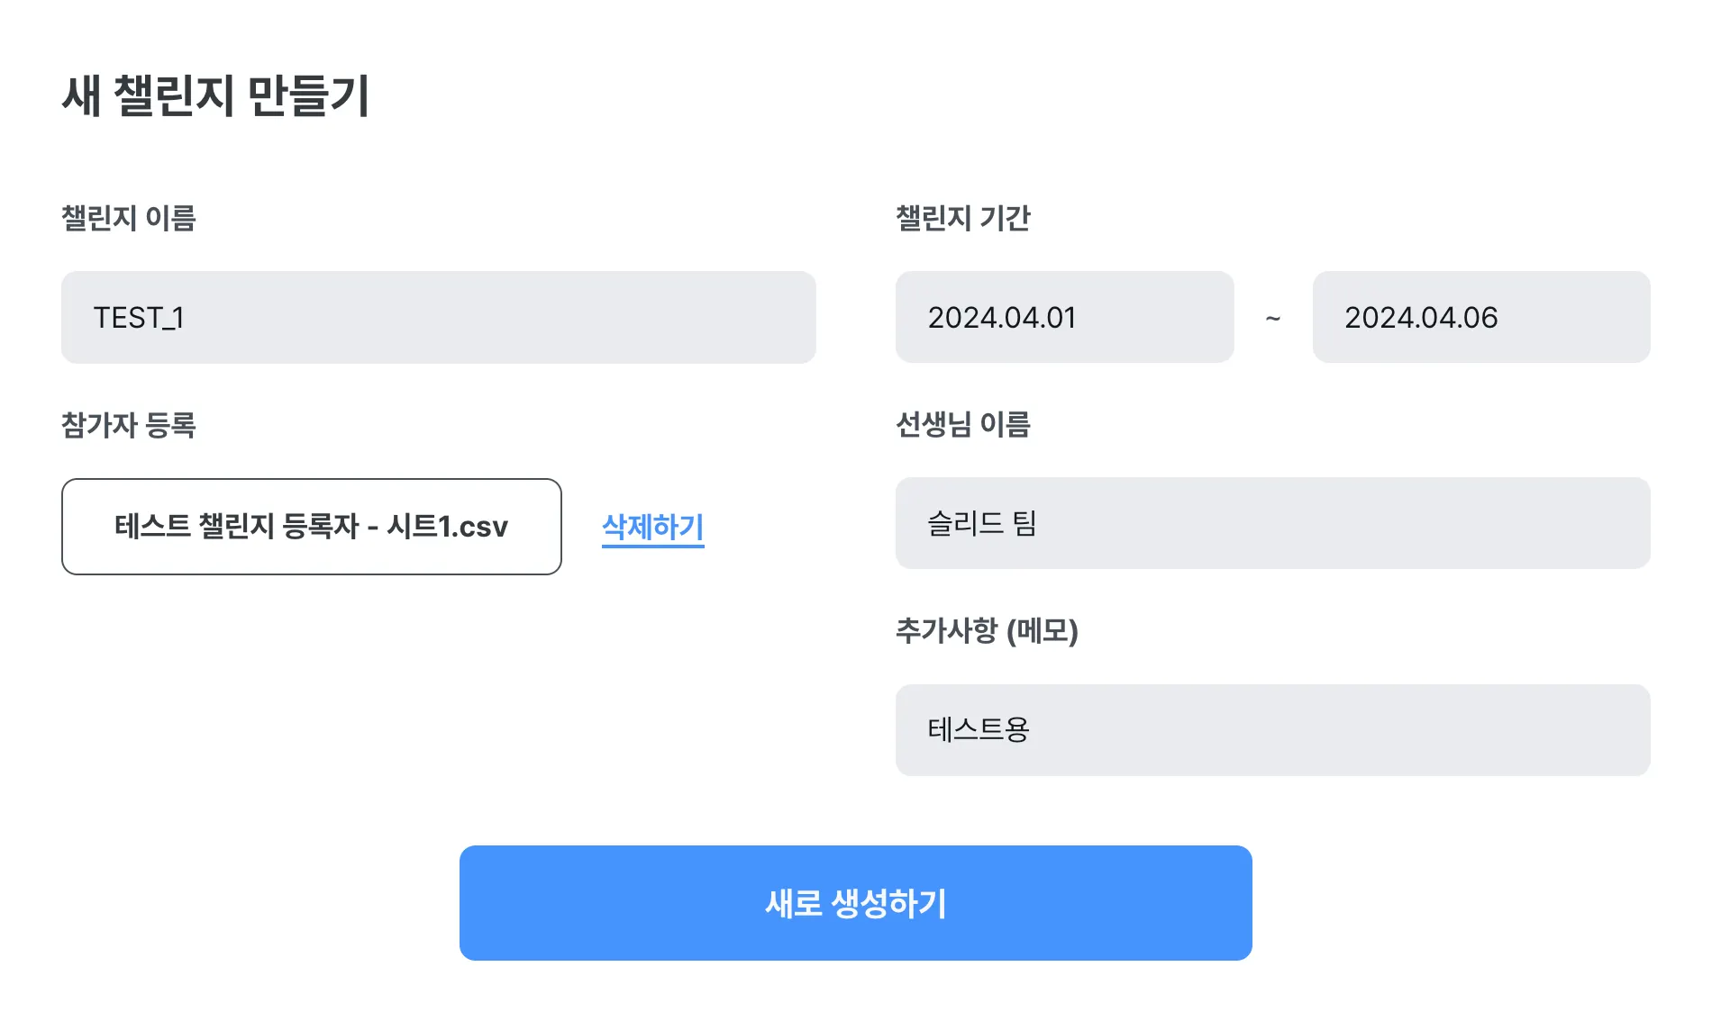Click the 참가자 등록 label
Image resolution: width=1712 pixels, height=1030 pixels.
coord(128,424)
